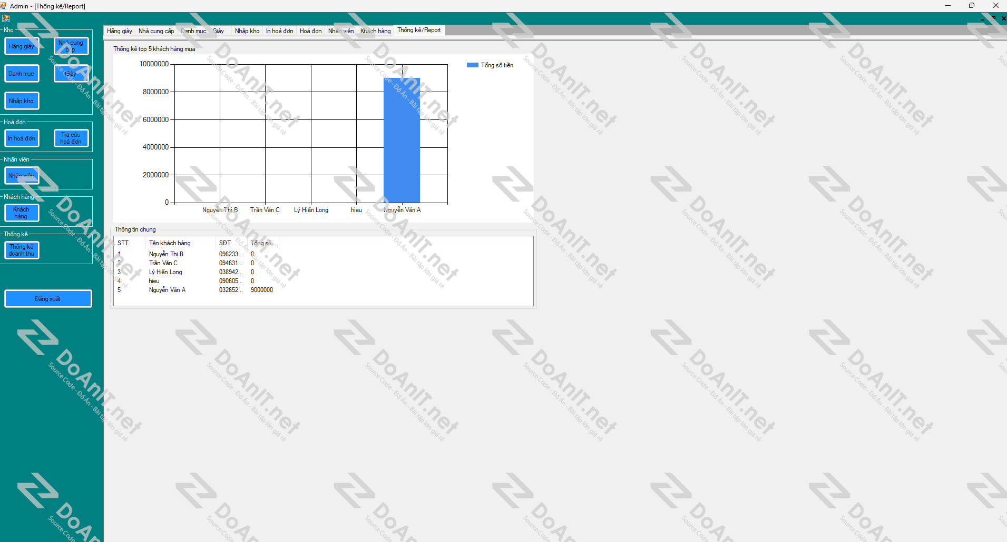Switch to the Khách hàng tab
Image resolution: width=1007 pixels, height=542 pixels.
point(375,31)
